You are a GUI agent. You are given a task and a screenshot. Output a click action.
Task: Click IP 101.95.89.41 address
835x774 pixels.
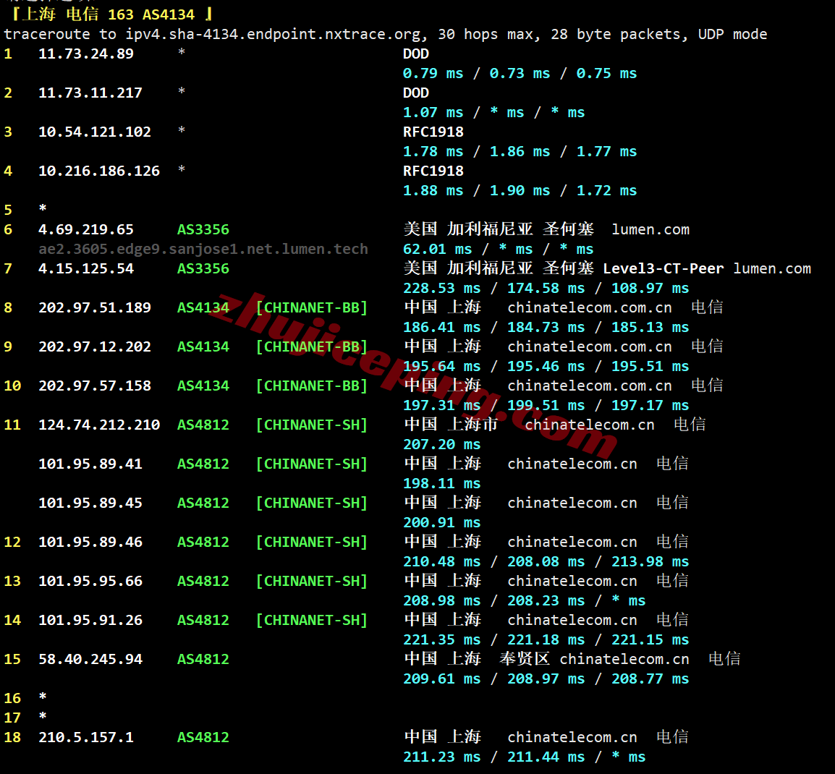pyautogui.click(x=90, y=464)
